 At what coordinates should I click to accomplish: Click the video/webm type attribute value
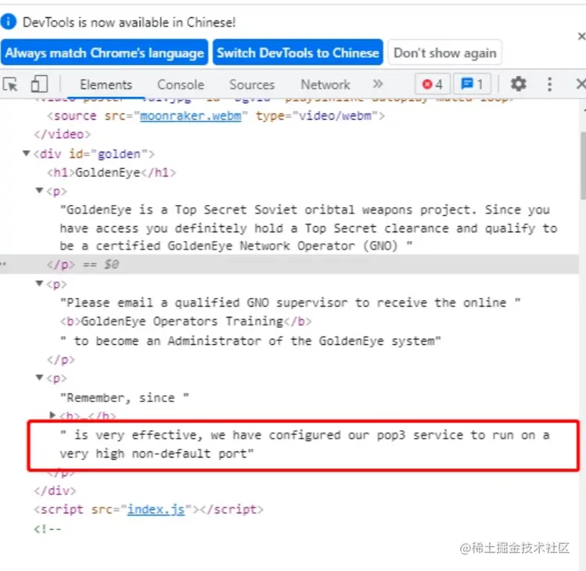pos(335,116)
